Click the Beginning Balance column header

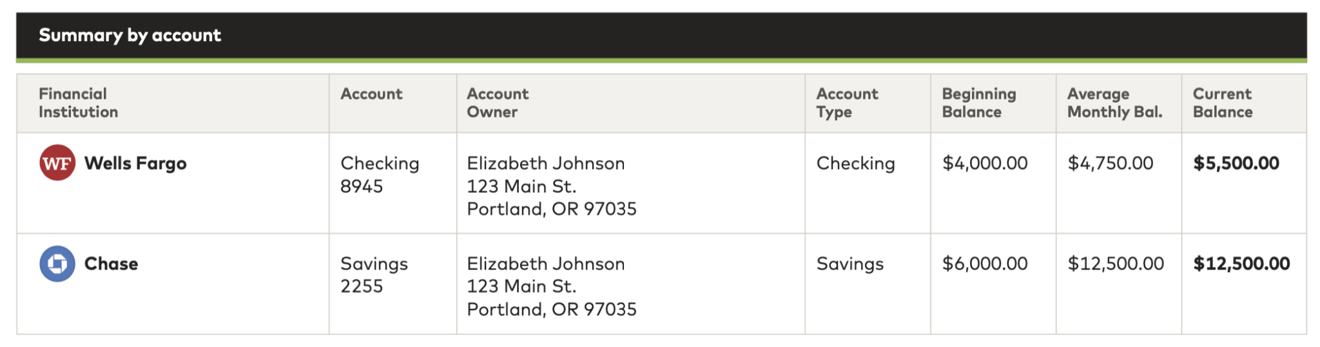[x=978, y=103]
